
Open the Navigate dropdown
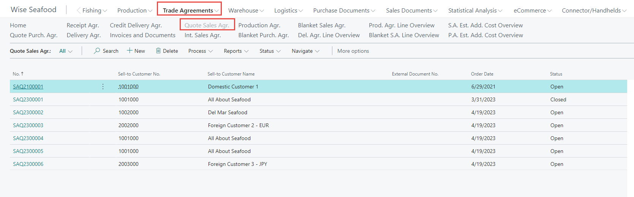coord(305,51)
